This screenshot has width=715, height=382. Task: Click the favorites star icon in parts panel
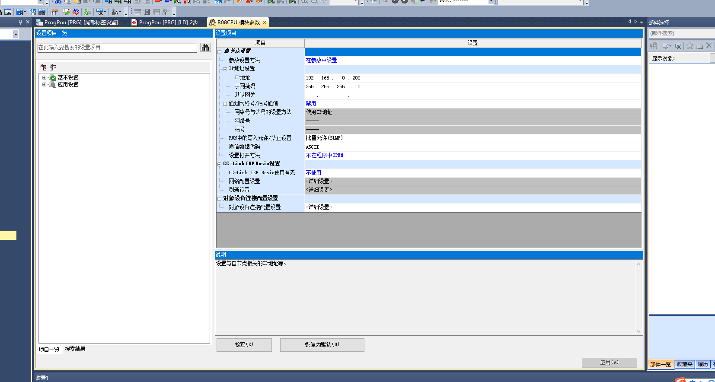click(x=690, y=46)
